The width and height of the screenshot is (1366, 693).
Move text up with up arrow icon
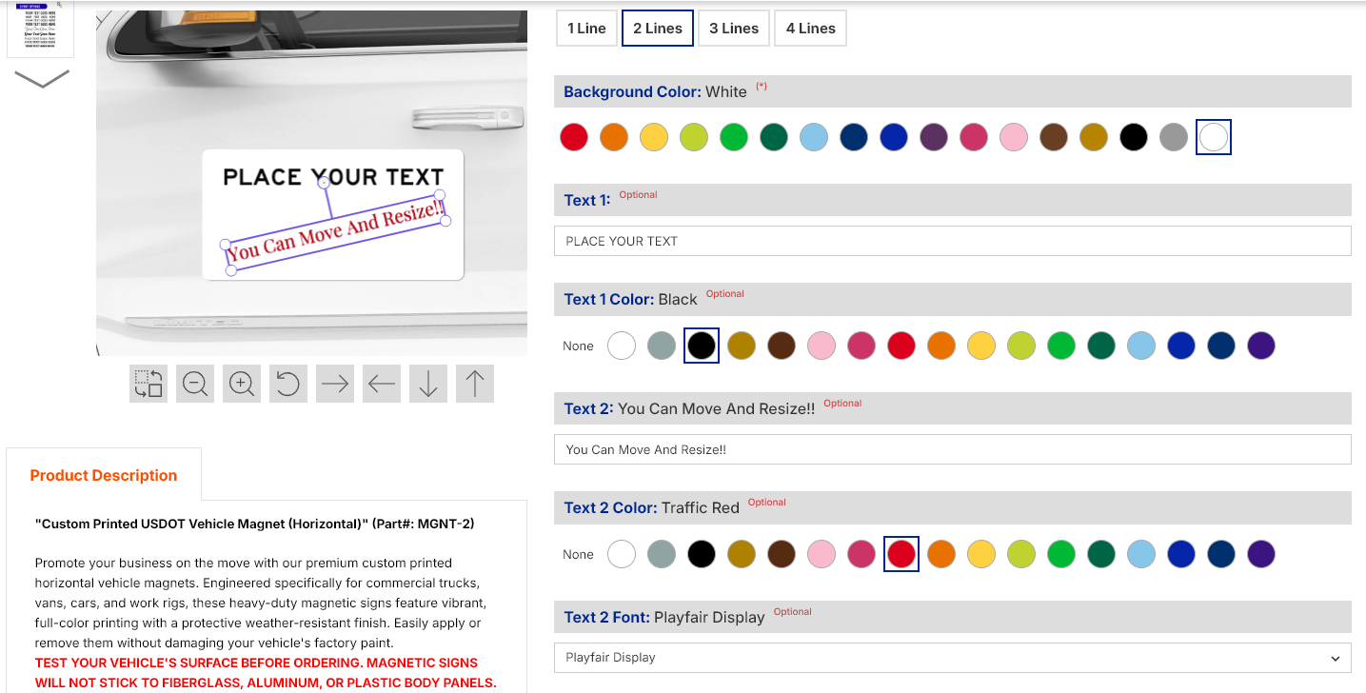pyautogui.click(x=475, y=384)
